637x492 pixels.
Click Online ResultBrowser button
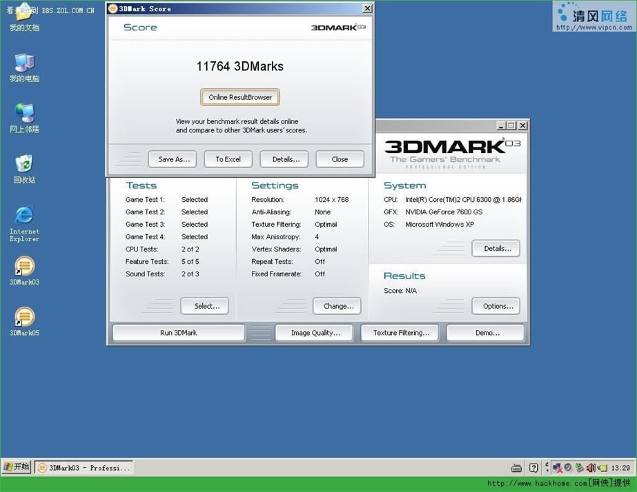240,97
